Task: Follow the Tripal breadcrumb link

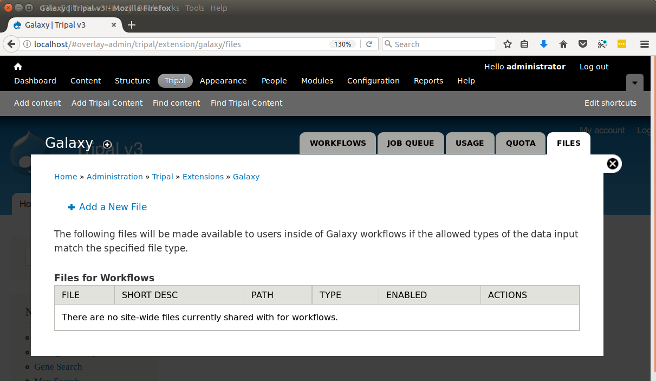Action: [163, 177]
